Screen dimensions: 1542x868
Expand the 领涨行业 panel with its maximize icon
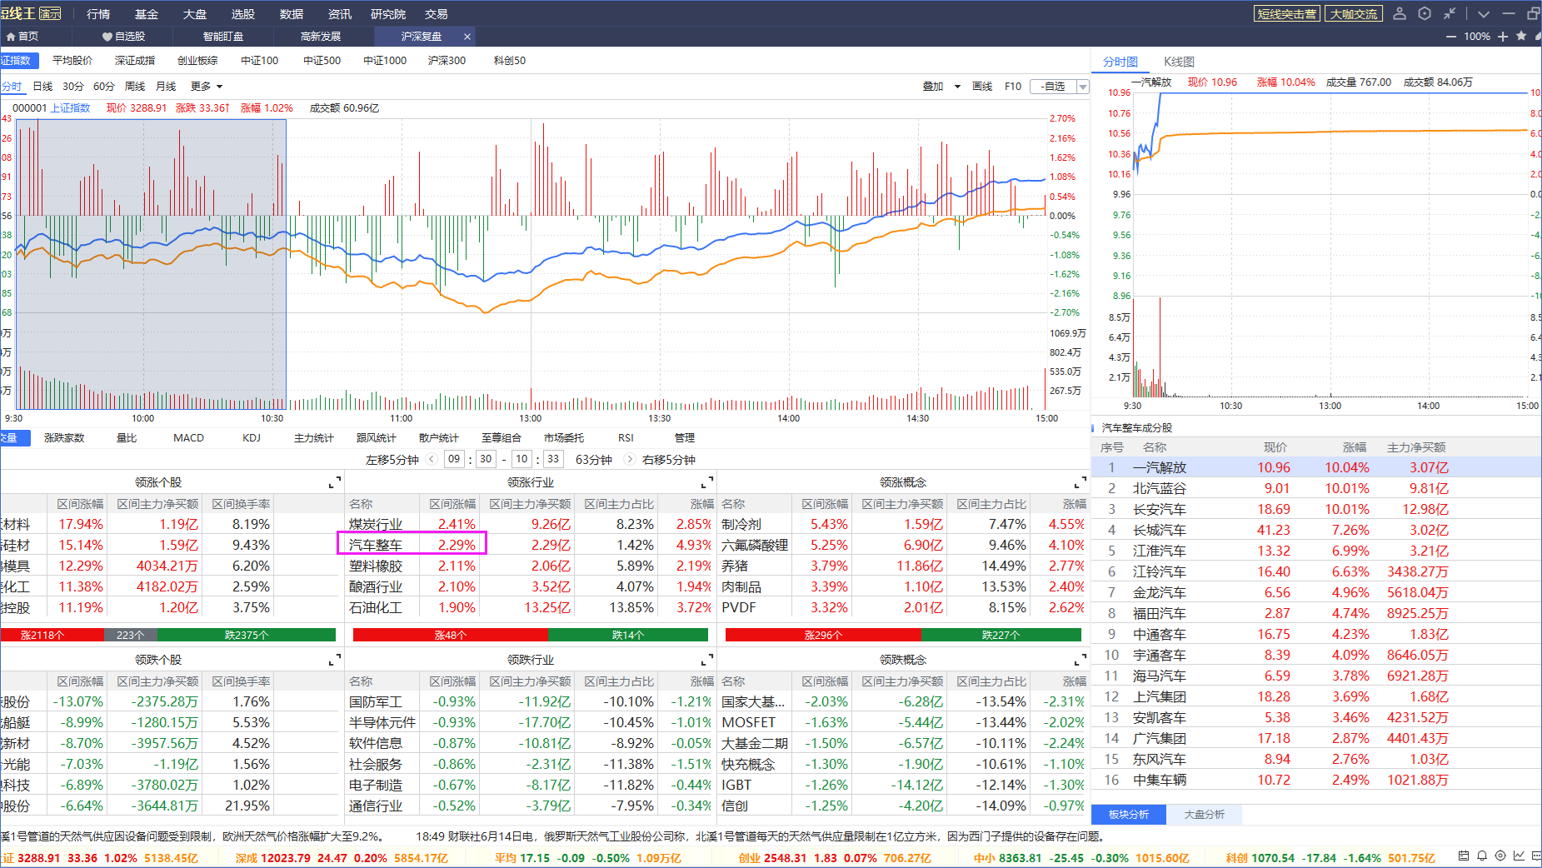click(707, 482)
